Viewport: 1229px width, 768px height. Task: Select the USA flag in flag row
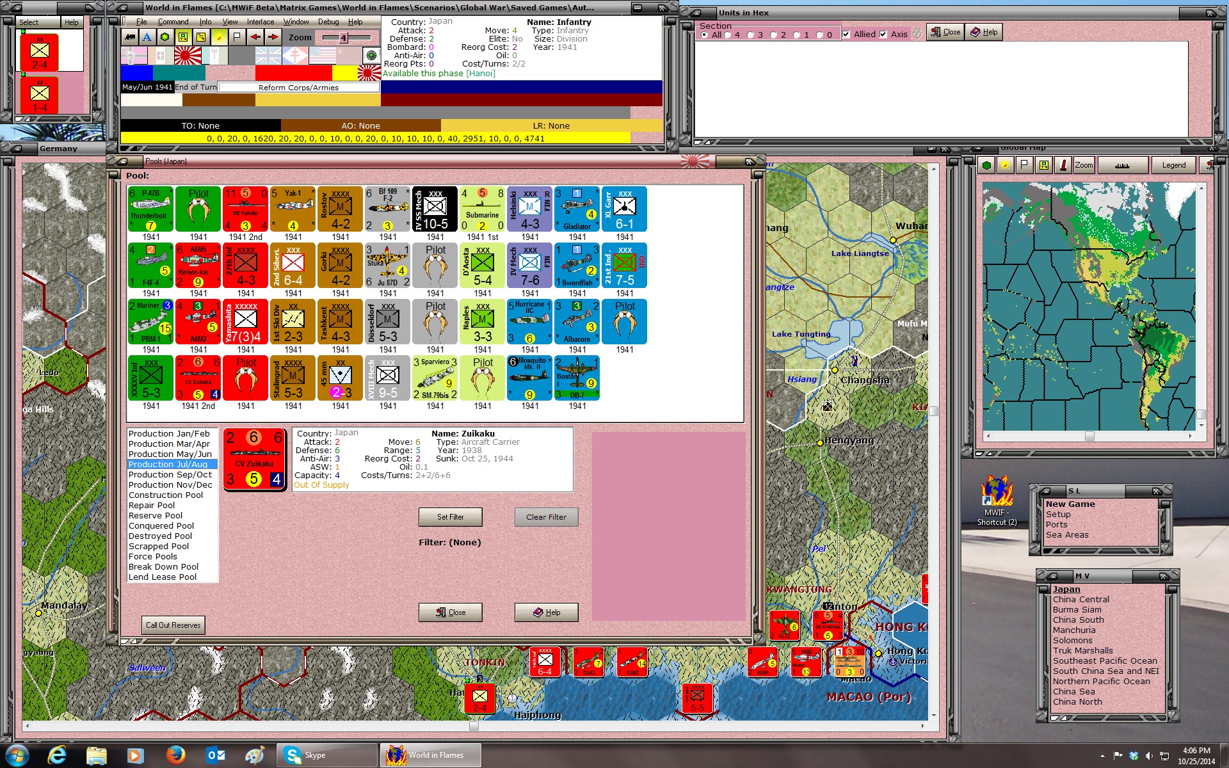[x=323, y=56]
